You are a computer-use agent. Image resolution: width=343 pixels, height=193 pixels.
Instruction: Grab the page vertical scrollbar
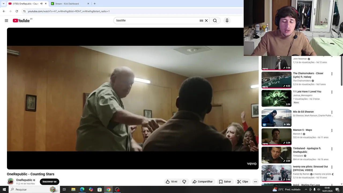(x=341, y=71)
